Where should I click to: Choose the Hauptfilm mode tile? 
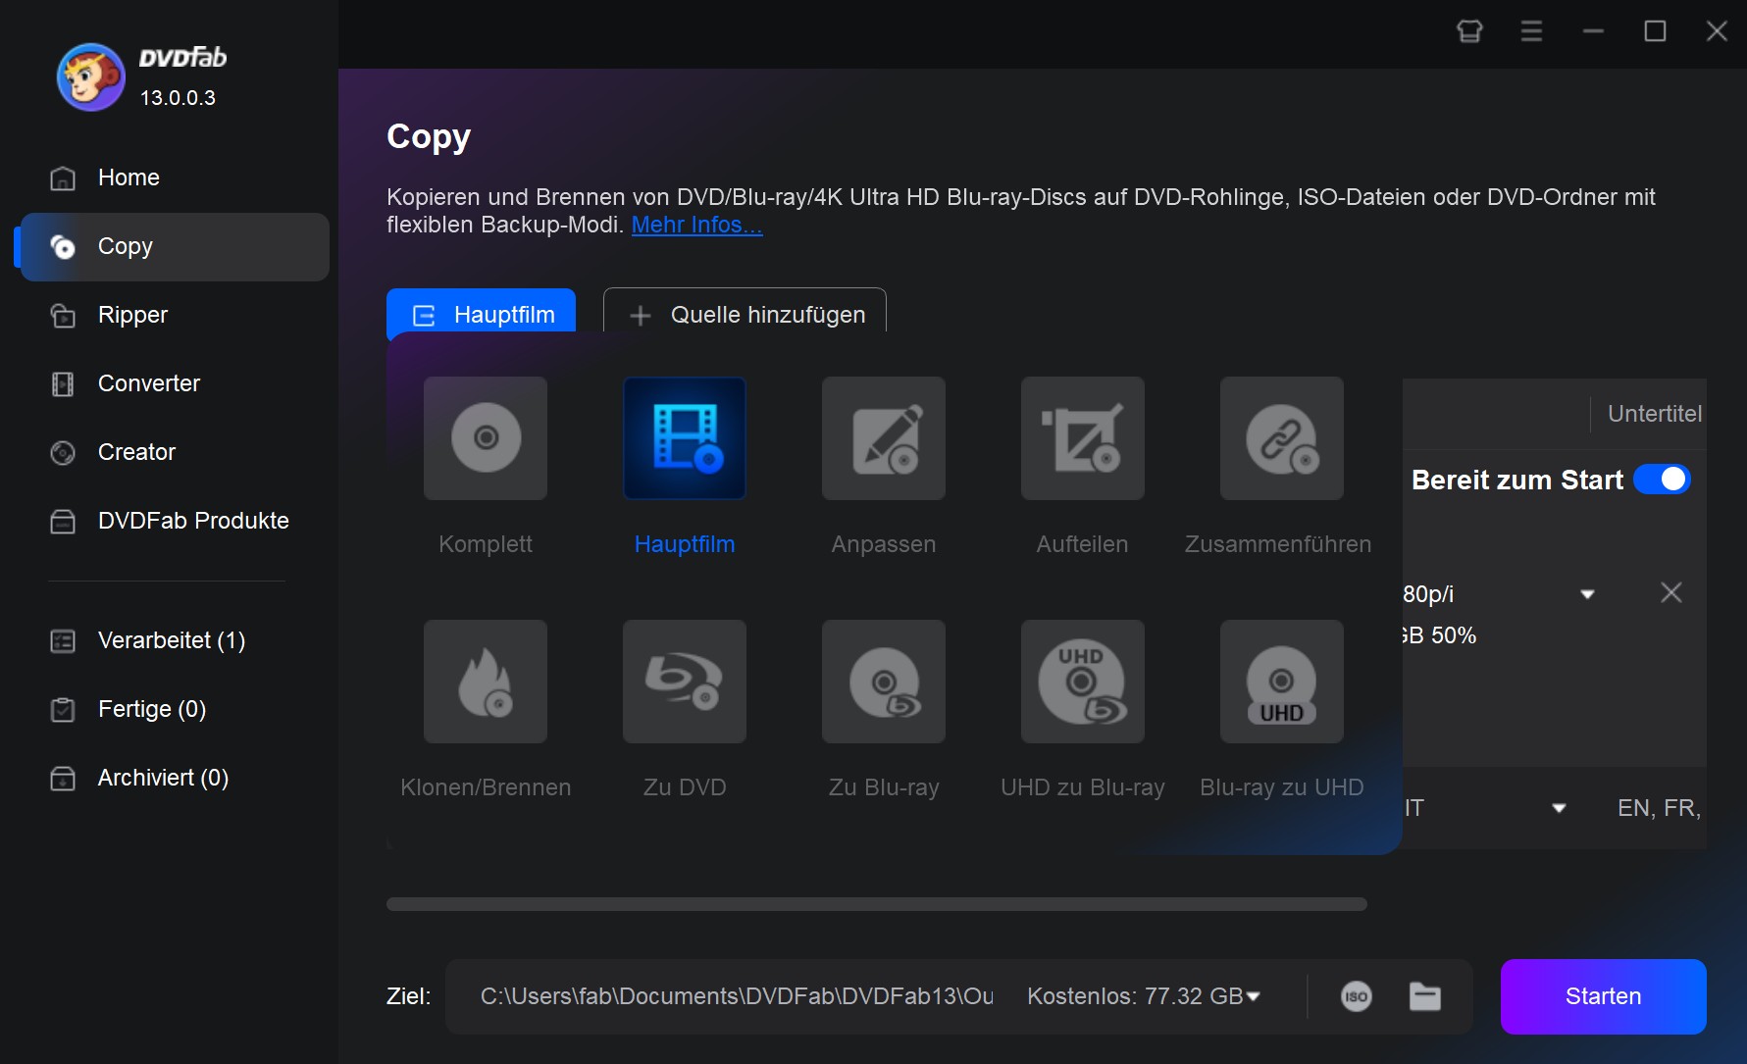coord(685,438)
